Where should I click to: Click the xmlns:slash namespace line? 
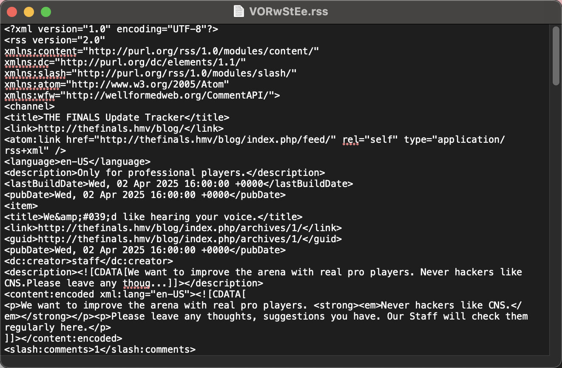(x=150, y=74)
